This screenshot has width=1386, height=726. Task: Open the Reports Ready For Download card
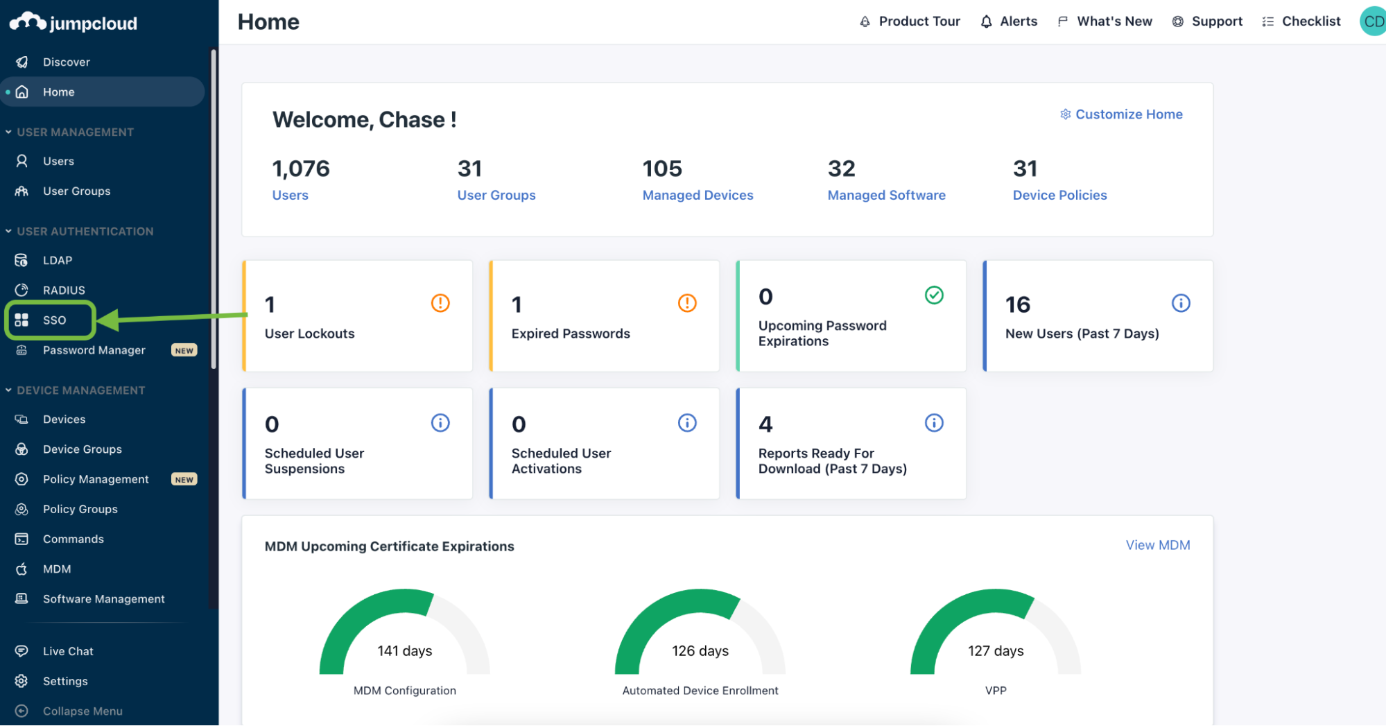tap(851, 443)
